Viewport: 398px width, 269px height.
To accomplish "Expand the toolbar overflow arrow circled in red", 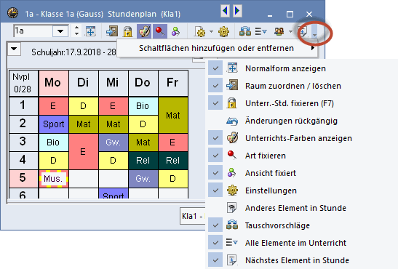I will (314, 32).
